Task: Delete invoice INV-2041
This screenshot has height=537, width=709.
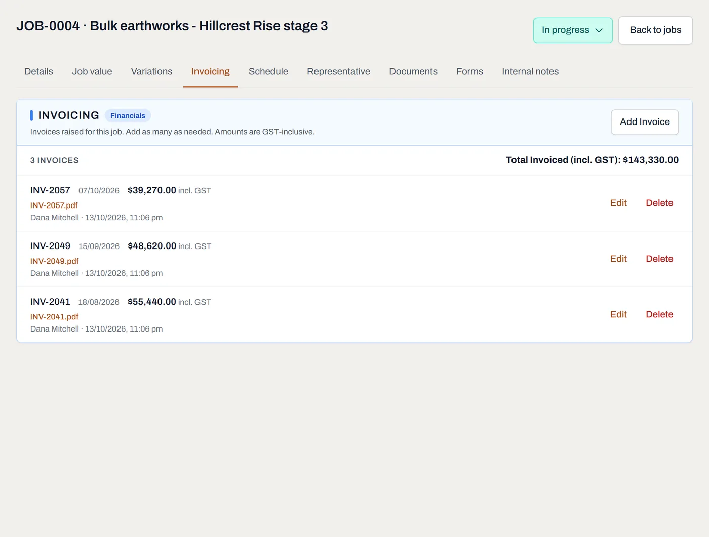Action: 659,314
